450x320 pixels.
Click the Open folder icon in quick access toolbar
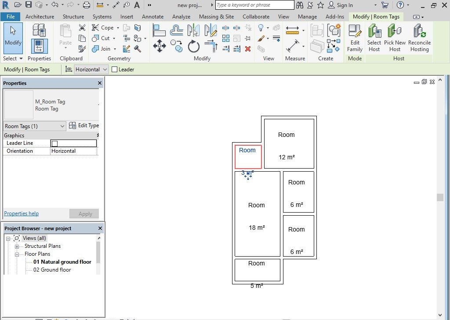(x=18, y=5)
